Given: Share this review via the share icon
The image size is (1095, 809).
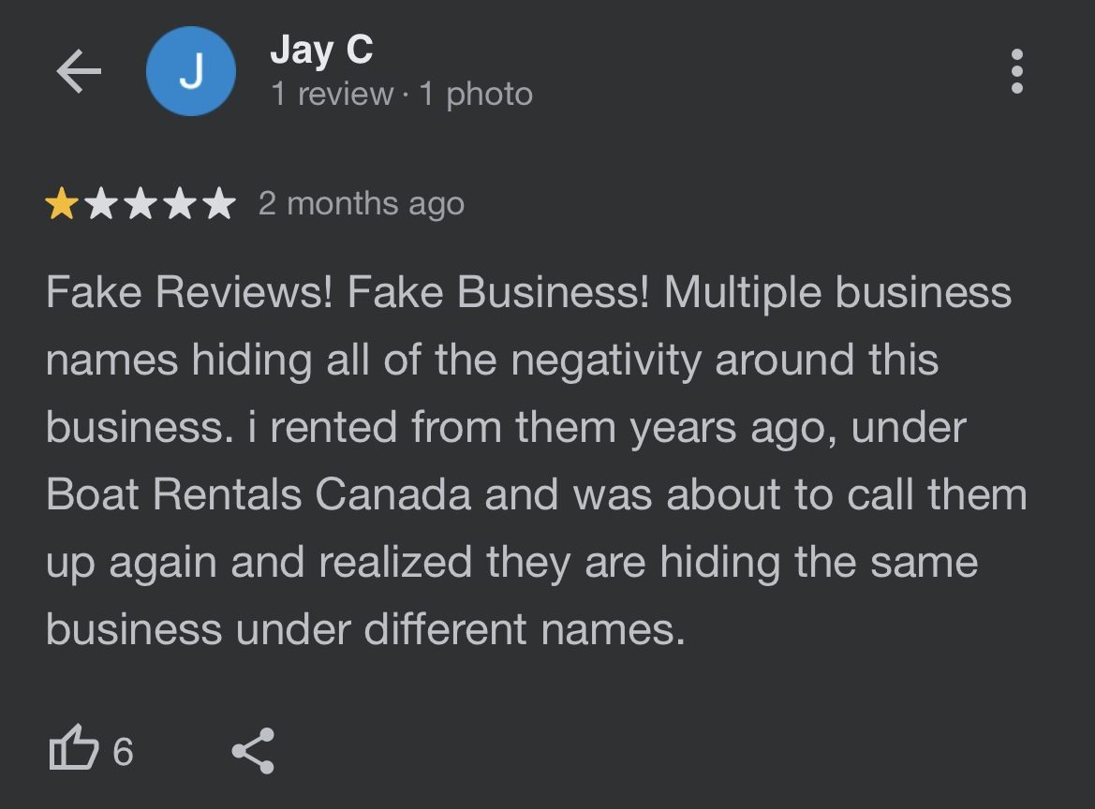Looking at the screenshot, I should click(x=254, y=751).
